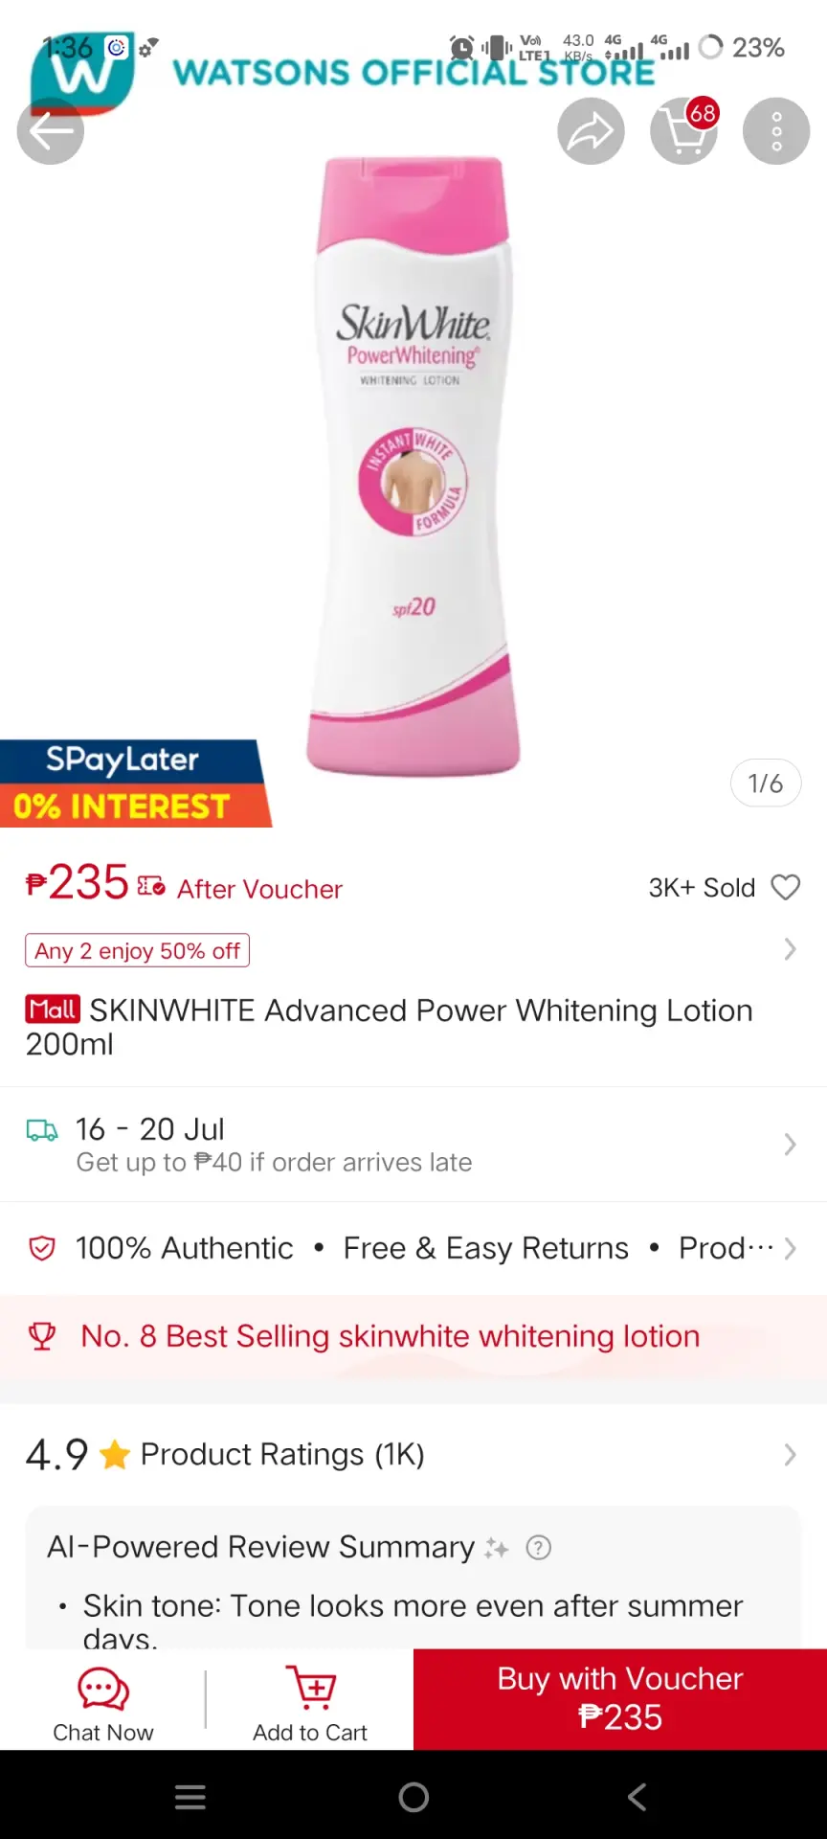Open the shopping cart with 68 items
Screen dimensions: 827x1839
(683, 131)
